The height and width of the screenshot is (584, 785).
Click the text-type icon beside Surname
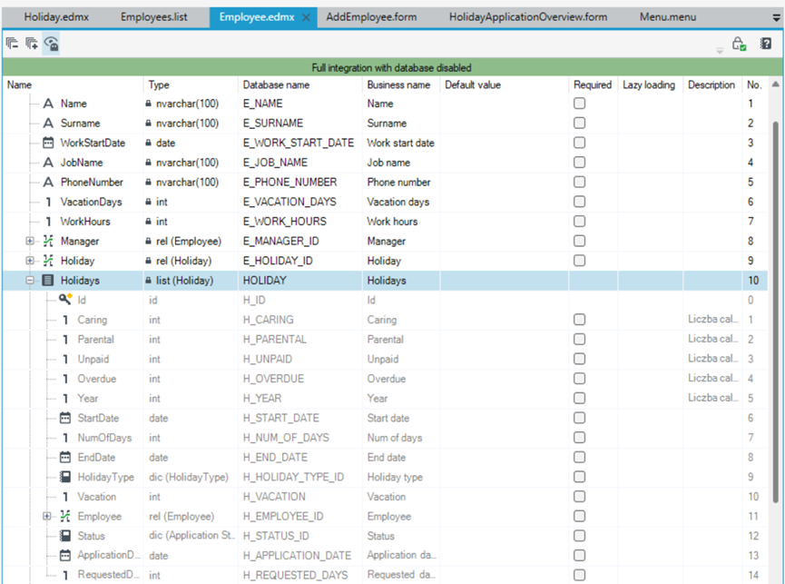[x=48, y=124]
